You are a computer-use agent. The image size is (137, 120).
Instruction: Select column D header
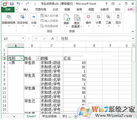(x=75, y=46)
